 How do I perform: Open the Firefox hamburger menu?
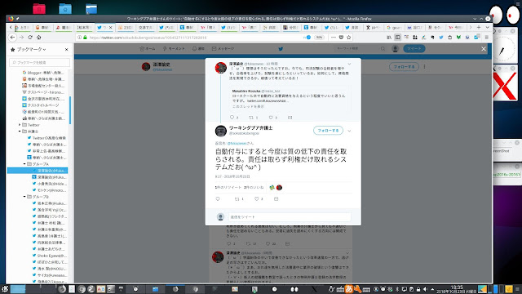[x=486, y=38]
